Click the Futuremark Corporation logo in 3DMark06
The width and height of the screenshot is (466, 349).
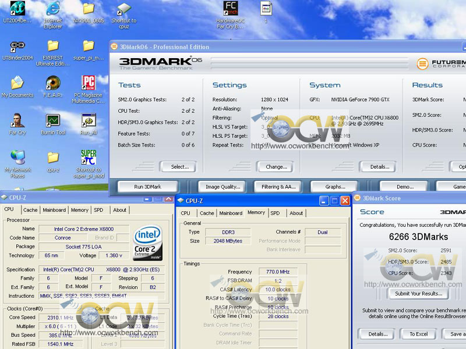[441, 63]
